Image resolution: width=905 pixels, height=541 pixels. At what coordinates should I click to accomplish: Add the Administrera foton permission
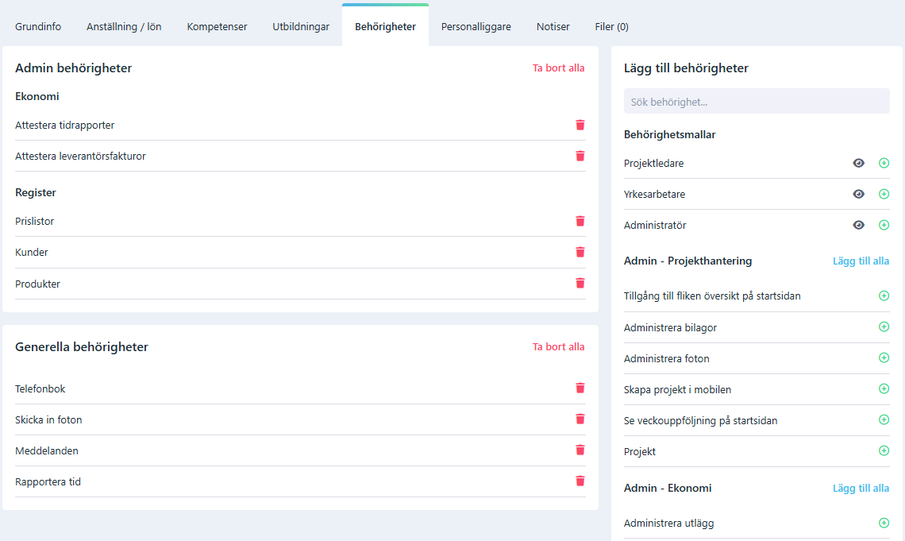pyautogui.click(x=884, y=358)
